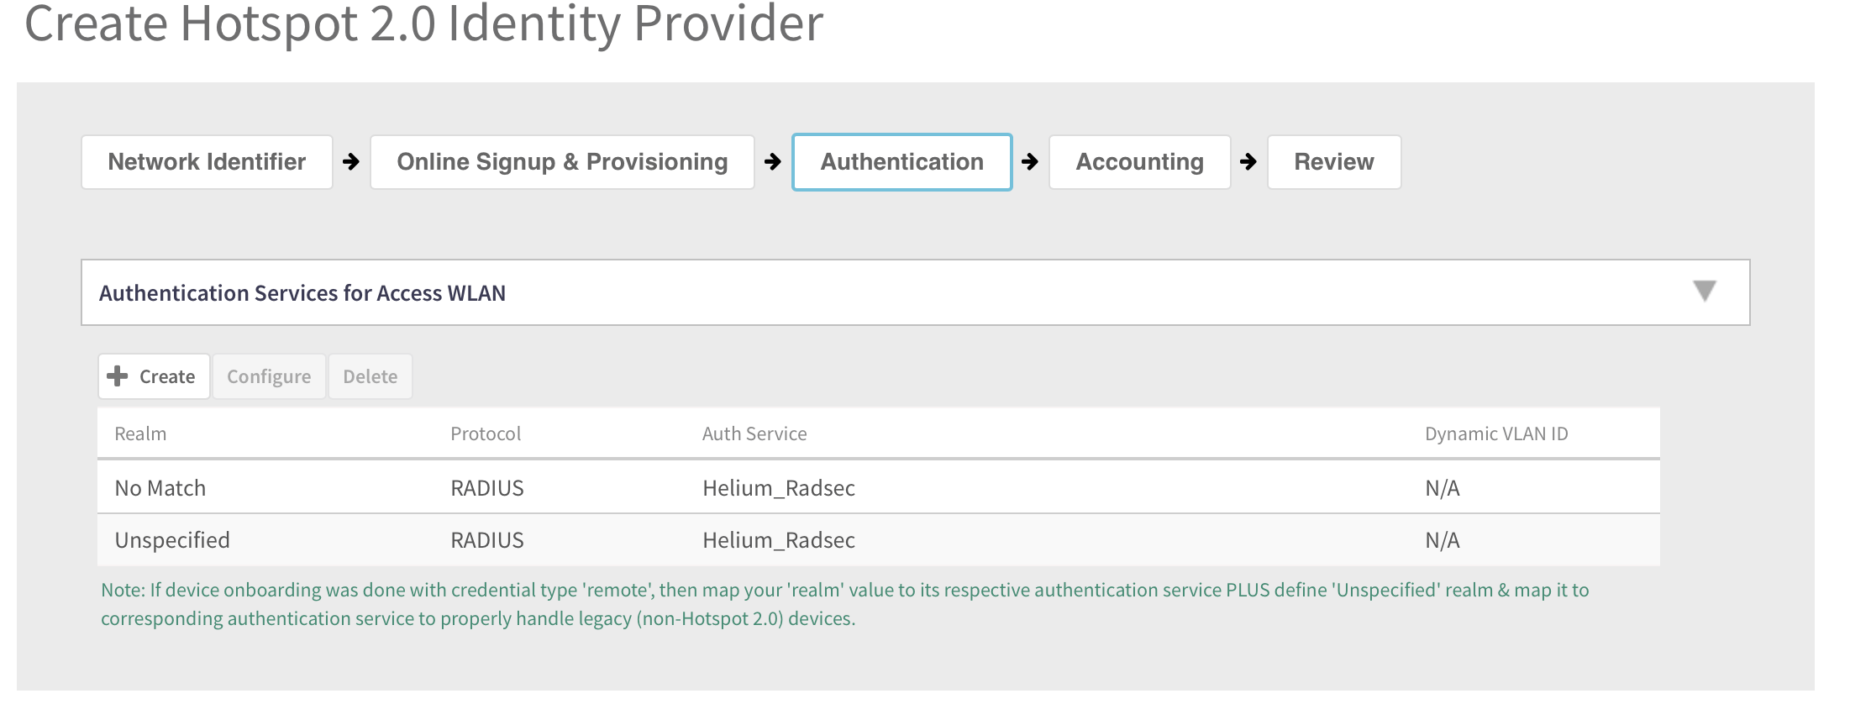Select the Unspecified realm row
Viewport: 1850px width, 704px height.
[x=172, y=540]
